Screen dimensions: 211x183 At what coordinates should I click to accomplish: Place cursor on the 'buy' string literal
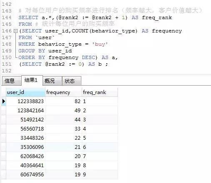[100, 44]
